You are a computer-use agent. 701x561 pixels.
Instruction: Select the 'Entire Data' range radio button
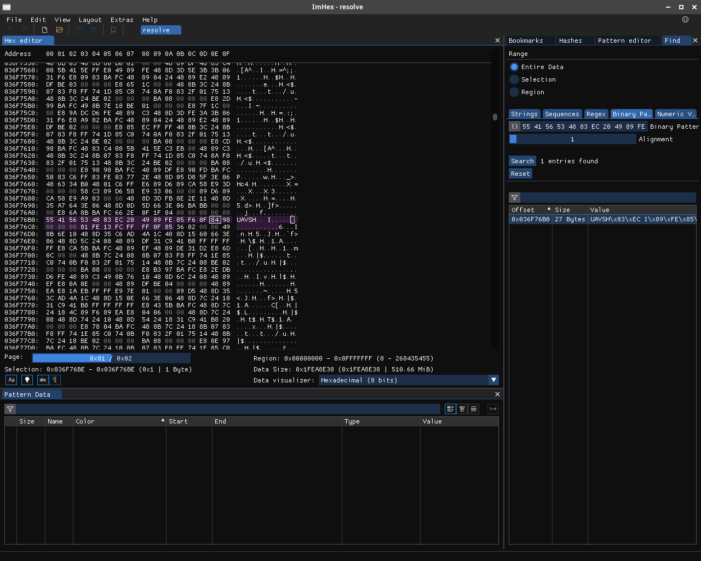pos(514,67)
